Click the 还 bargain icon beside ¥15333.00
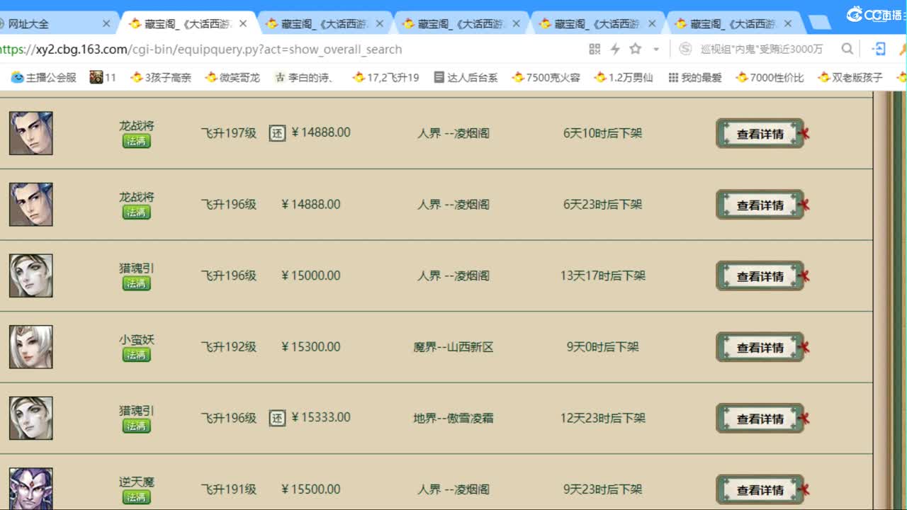 (277, 418)
